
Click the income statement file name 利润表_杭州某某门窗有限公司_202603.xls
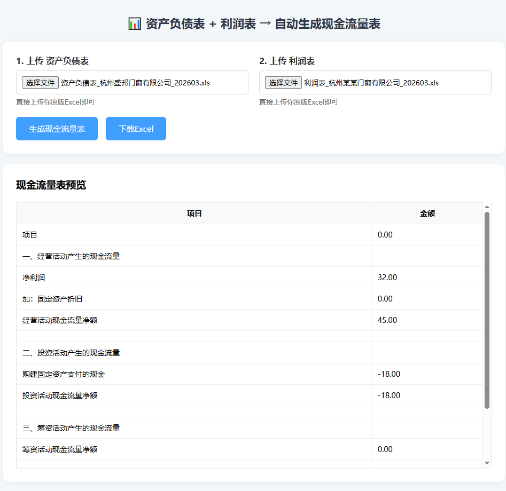point(371,83)
